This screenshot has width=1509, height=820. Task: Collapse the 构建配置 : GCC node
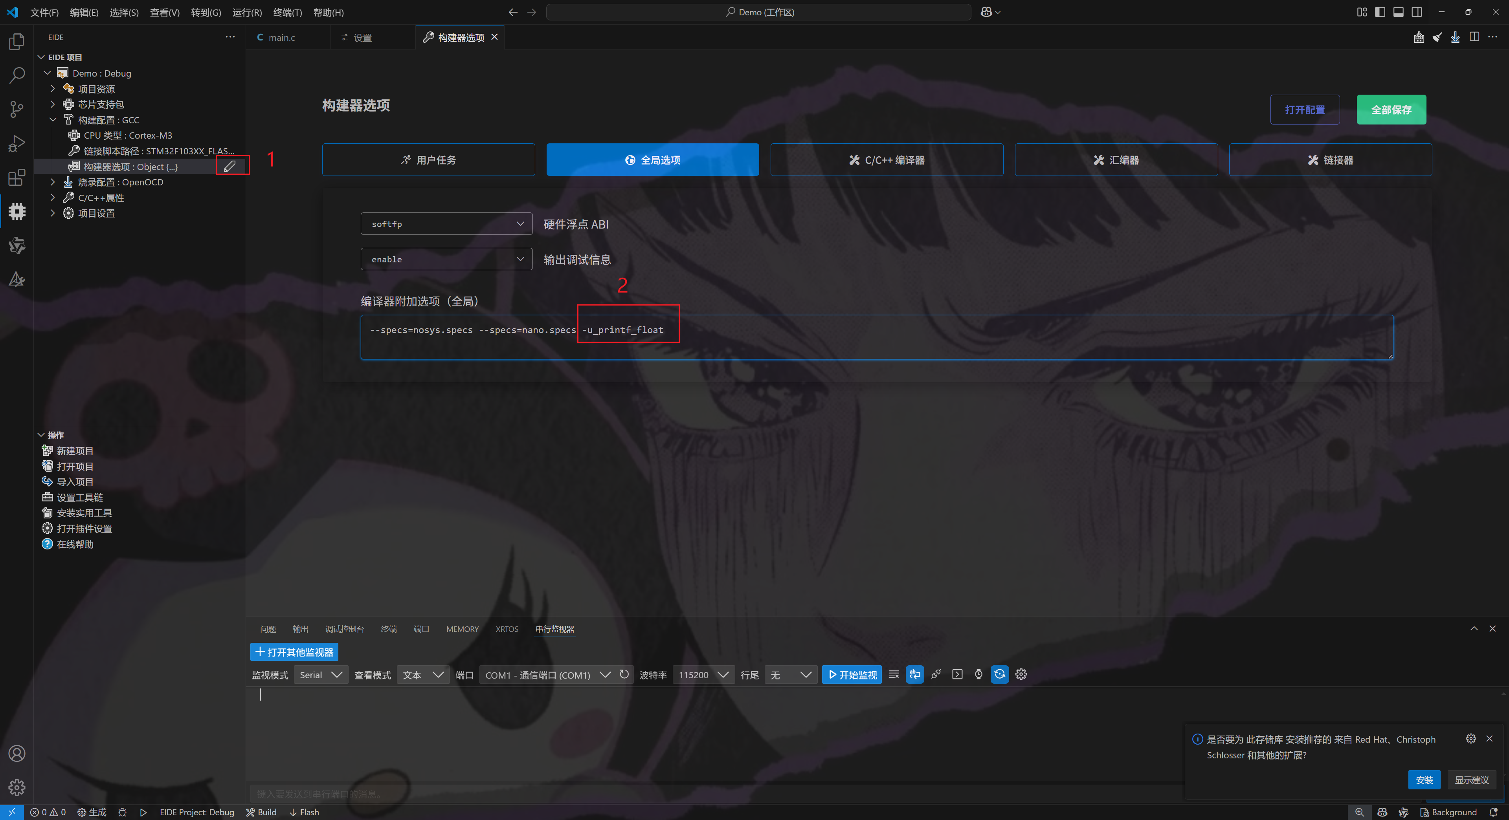[53, 119]
